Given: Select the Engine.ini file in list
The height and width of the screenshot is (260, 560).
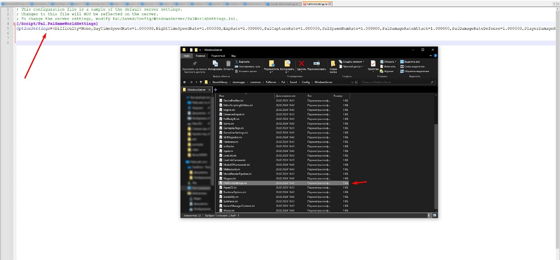Looking at the screenshot, I should point(228,110).
